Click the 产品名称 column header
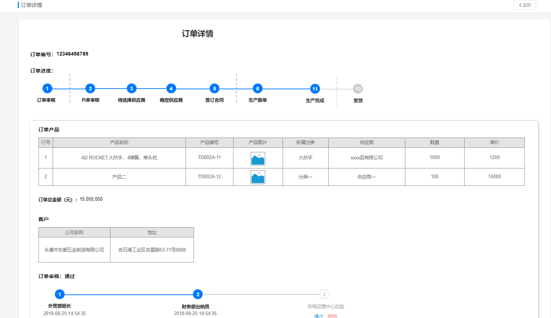Screen dimensions: 551x318 click(119, 143)
